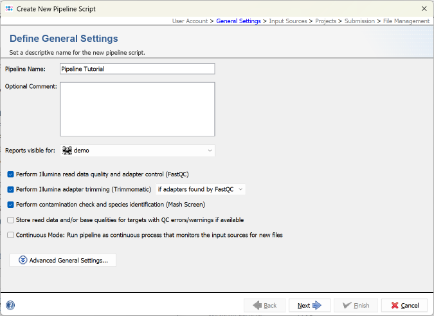The height and width of the screenshot is (316, 434).
Task: Click the Pipeline Name text field
Action: tap(137, 69)
